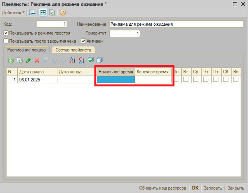Click the red X Delete row icon
The image size is (248, 193).
pyautogui.click(x=37, y=60)
